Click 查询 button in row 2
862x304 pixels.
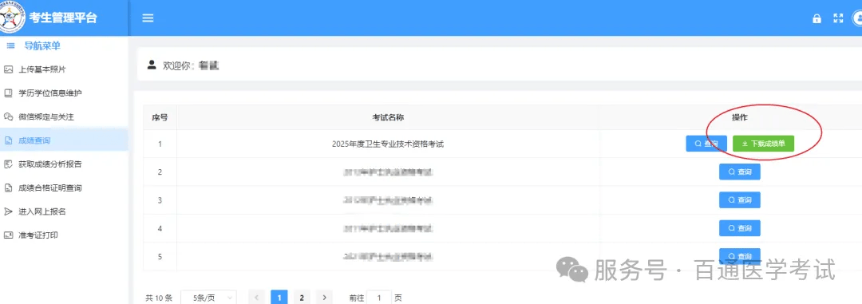coord(739,172)
